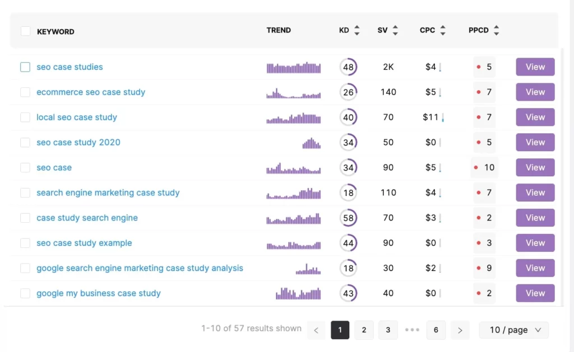
Task: Click KD circle 58 for case study search engine
Action: point(348,218)
